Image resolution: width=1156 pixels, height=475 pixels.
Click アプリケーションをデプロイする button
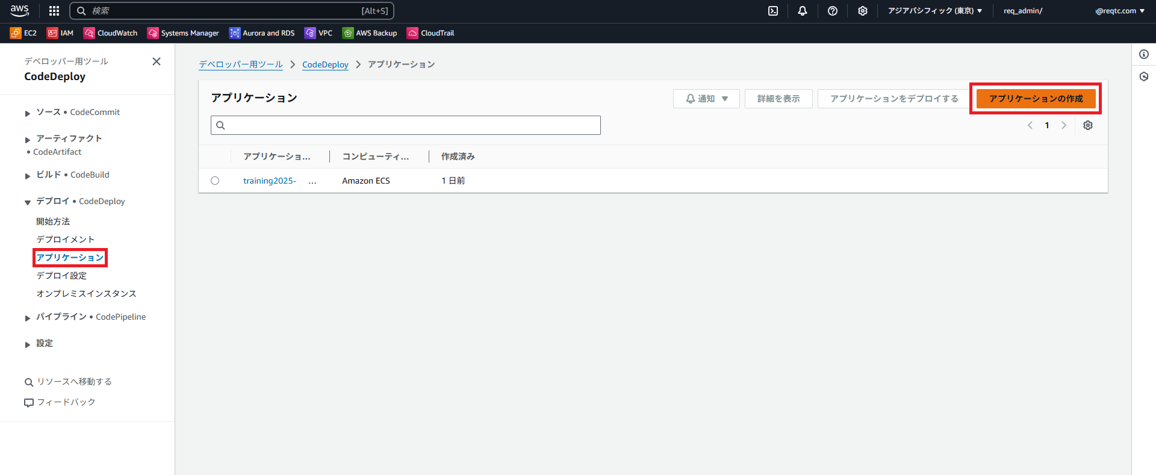894,99
